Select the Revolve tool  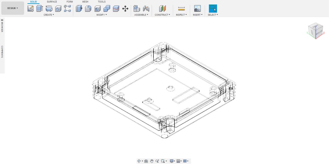49,8
